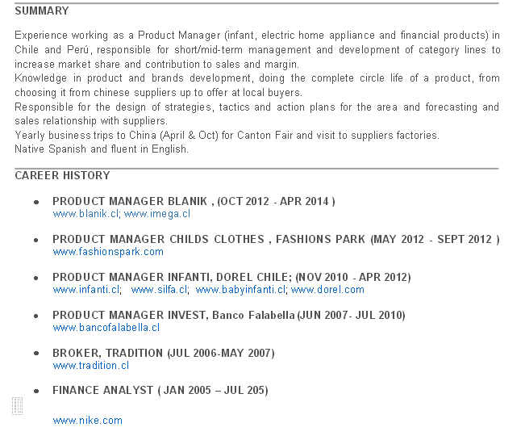The image size is (525, 440).
Task: Open the www.imega.cl link
Action: 156,214
